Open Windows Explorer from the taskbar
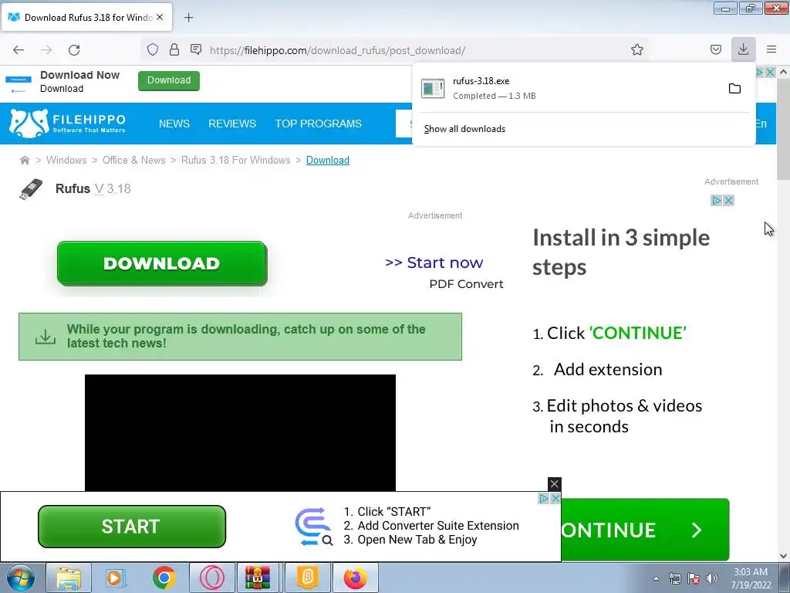Image resolution: width=790 pixels, height=593 pixels. pyautogui.click(x=69, y=578)
